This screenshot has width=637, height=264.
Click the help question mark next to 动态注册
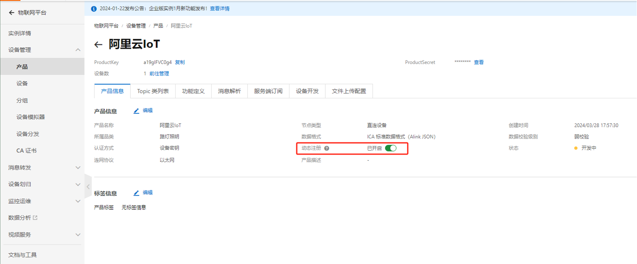326,148
